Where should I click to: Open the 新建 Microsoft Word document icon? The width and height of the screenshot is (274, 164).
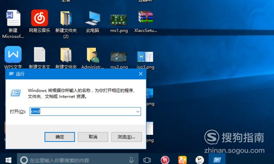coord(13,18)
